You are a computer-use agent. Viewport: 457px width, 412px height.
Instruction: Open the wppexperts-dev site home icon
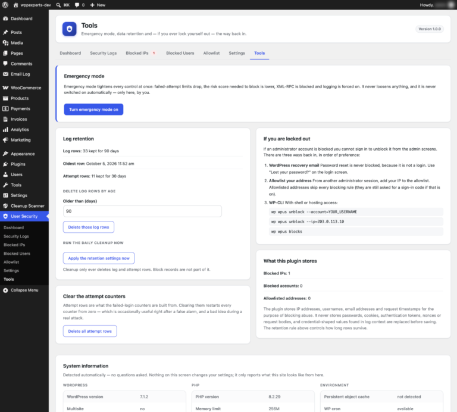point(15,5)
